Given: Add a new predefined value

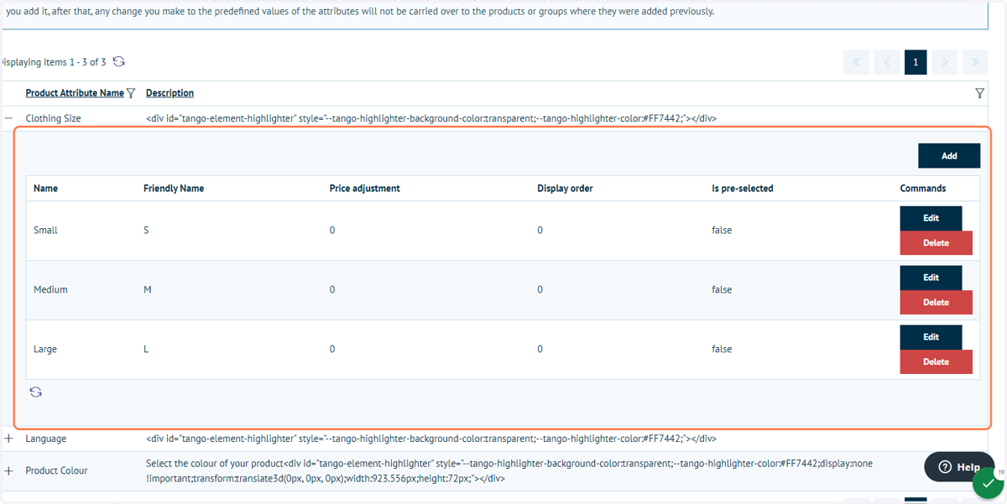Looking at the screenshot, I should point(949,156).
